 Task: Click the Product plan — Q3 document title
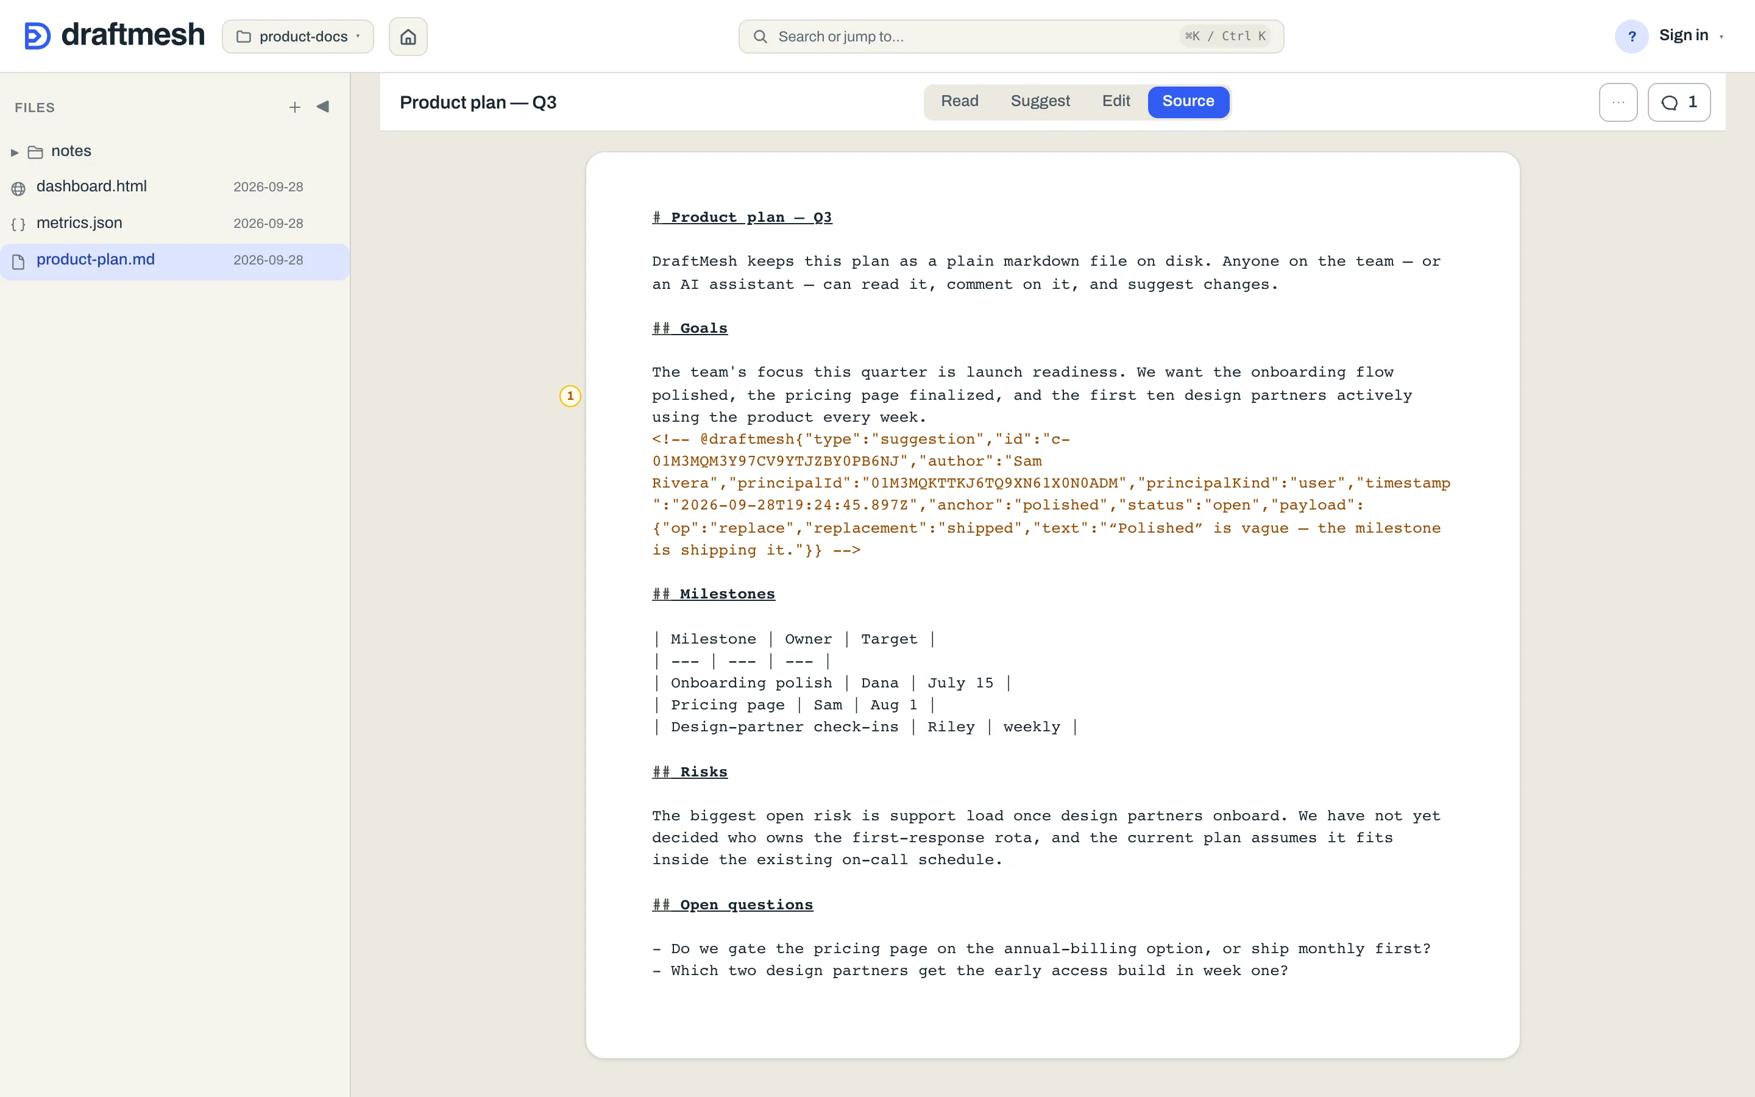478,102
